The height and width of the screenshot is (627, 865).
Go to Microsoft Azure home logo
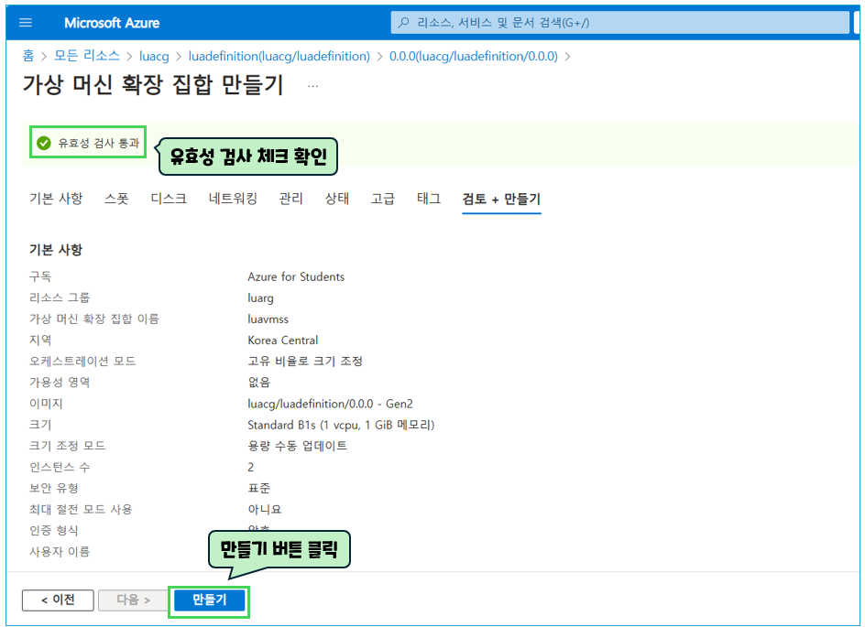[112, 23]
